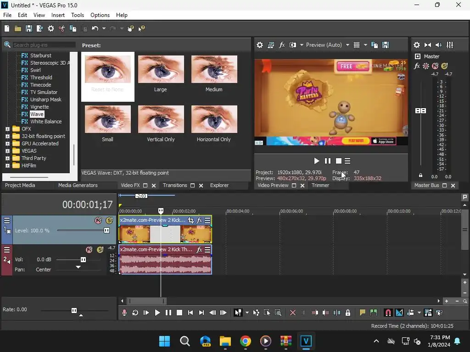The image size is (470, 352).
Task: Open preview overlays grid dropdown arrow
Action: click(x=365, y=45)
